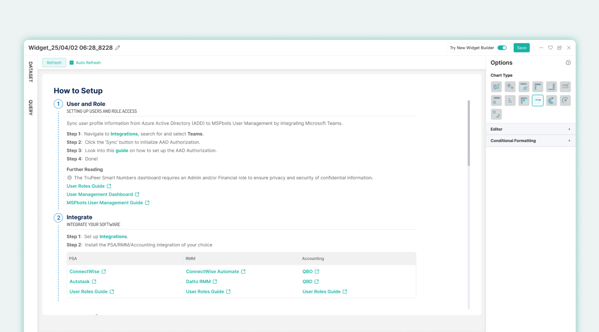Toggle the Auto Refresh checkbox

point(72,63)
